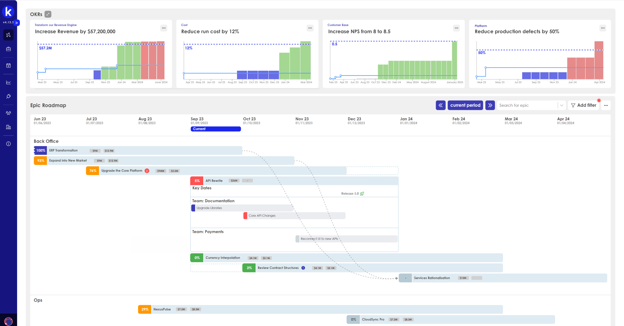Screen dimensions: 624x326
Task: Click the Search for epic input field
Action: pyautogui.click(x=527, y=105)
